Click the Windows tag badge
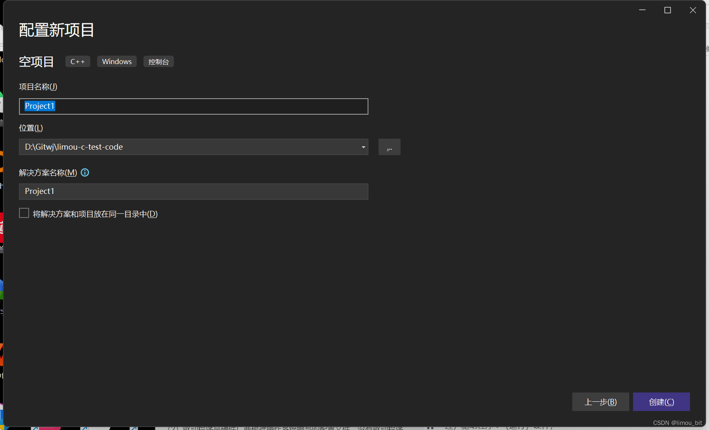Image resolution: width=709 pixels, height=430 pixels. [117, 62]
